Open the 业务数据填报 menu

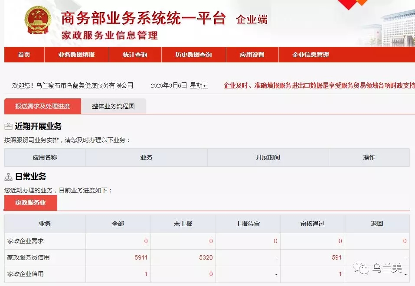pyautogui.click(x=76, y=55)
